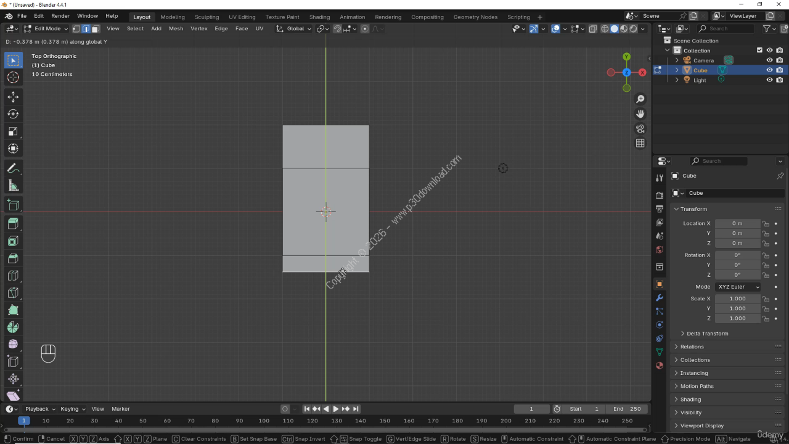The image size is (789, 444).
Task: Open the Edit Mode dropdown
Action: (47, 28)
